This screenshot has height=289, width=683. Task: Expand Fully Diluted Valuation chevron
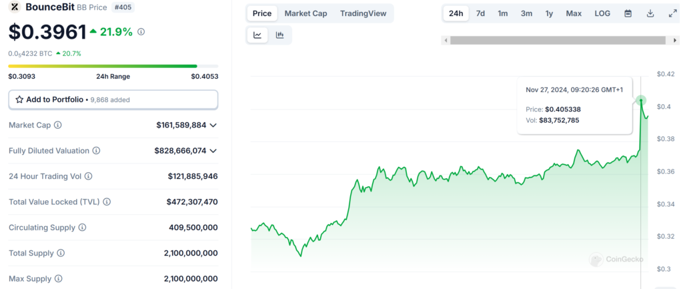point(213,151)
